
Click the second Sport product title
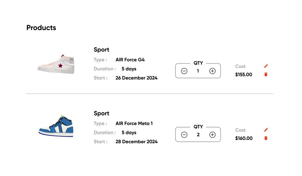point(101,113)
